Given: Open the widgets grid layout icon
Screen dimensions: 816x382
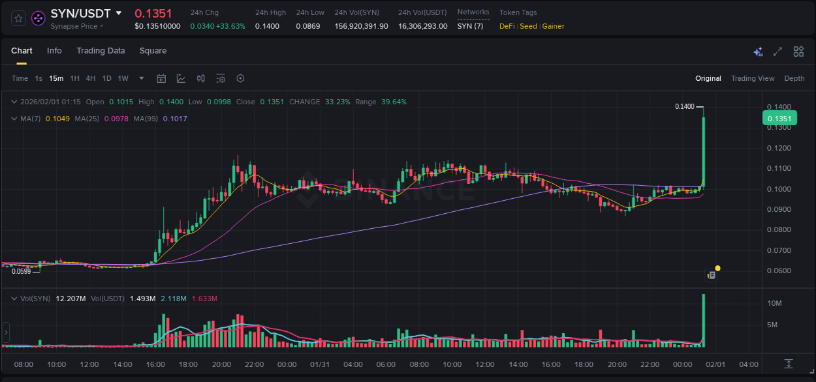Looking at the screenshot, I should point(798,51).
